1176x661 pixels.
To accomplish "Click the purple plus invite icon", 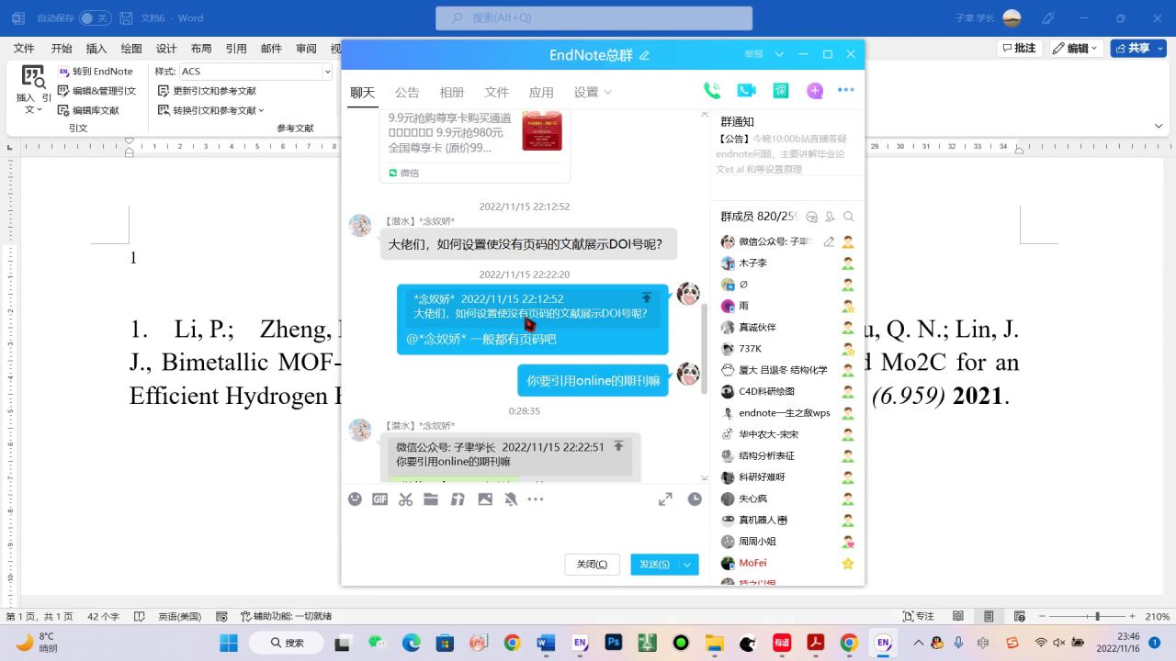I will (815, 90).
